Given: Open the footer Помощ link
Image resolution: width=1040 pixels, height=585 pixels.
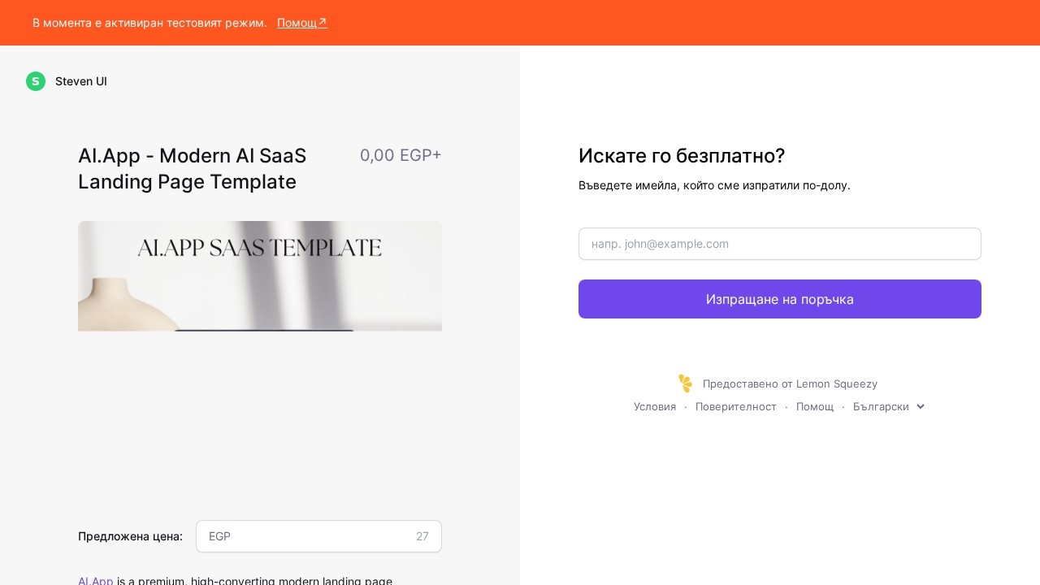Looking at the screenshot, I should click(x=815, y=406).
